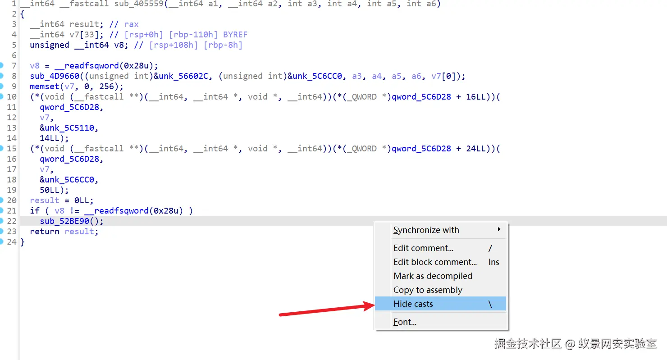The width and height of the screenshot is (667, 360).
Task: Click sub_52BE90 call on line 22
Action: (x=64, y=221)
